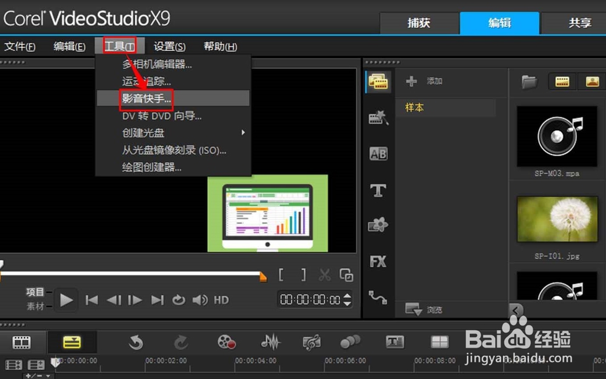606x379 pixels.
Task: Select the blue 编辑 workspace tab
Action: pos(499,23)
